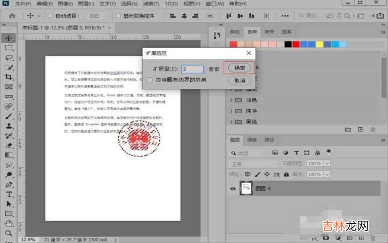This screenshot has width=388, height=243.
Task: Select the Hand tool
Action: 9,223
